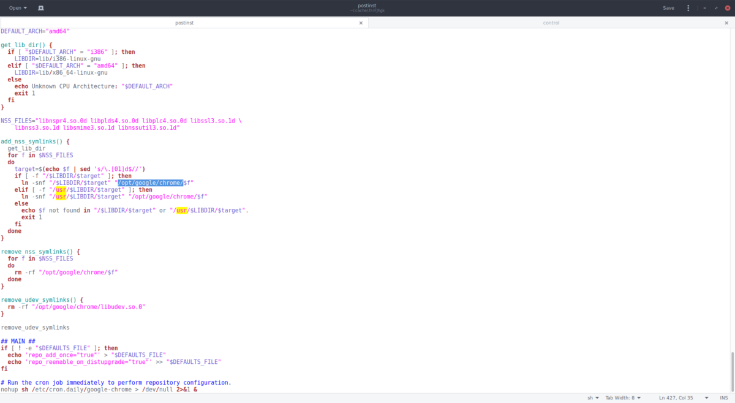The image size is (735, 403).
Task: Create a new document with the new-tab icon
Action: (40, 7)
